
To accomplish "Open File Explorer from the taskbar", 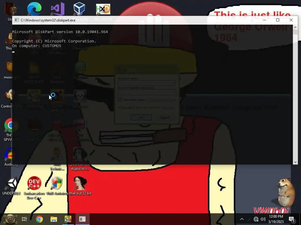I will coord(54,219).
